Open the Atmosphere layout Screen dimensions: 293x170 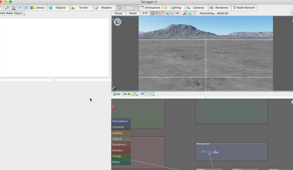[x=150, y=7]
